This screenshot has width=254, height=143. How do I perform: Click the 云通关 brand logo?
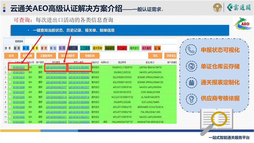(x=239, y=7)
